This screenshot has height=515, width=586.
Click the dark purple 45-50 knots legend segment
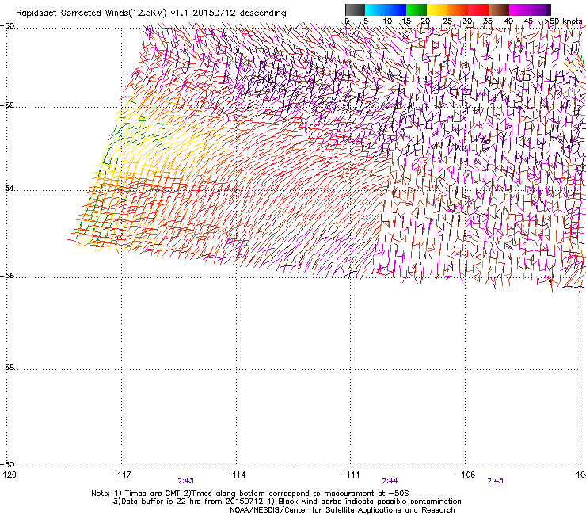coord(540,10)
